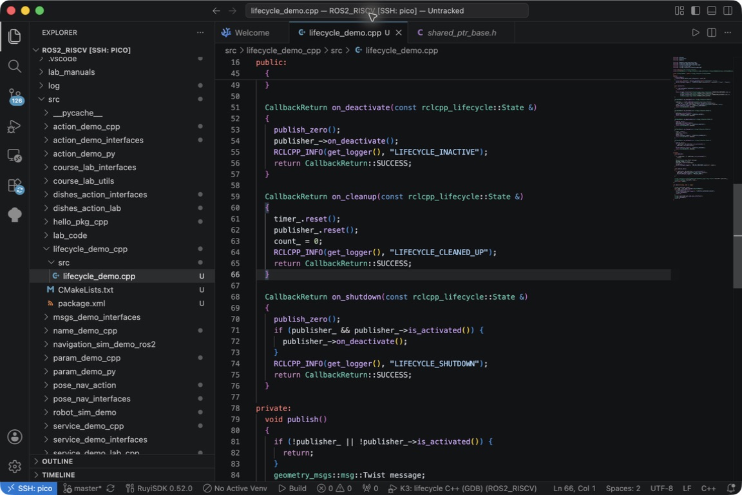Go forward with the navigation arrow

[x=233, y=10]
